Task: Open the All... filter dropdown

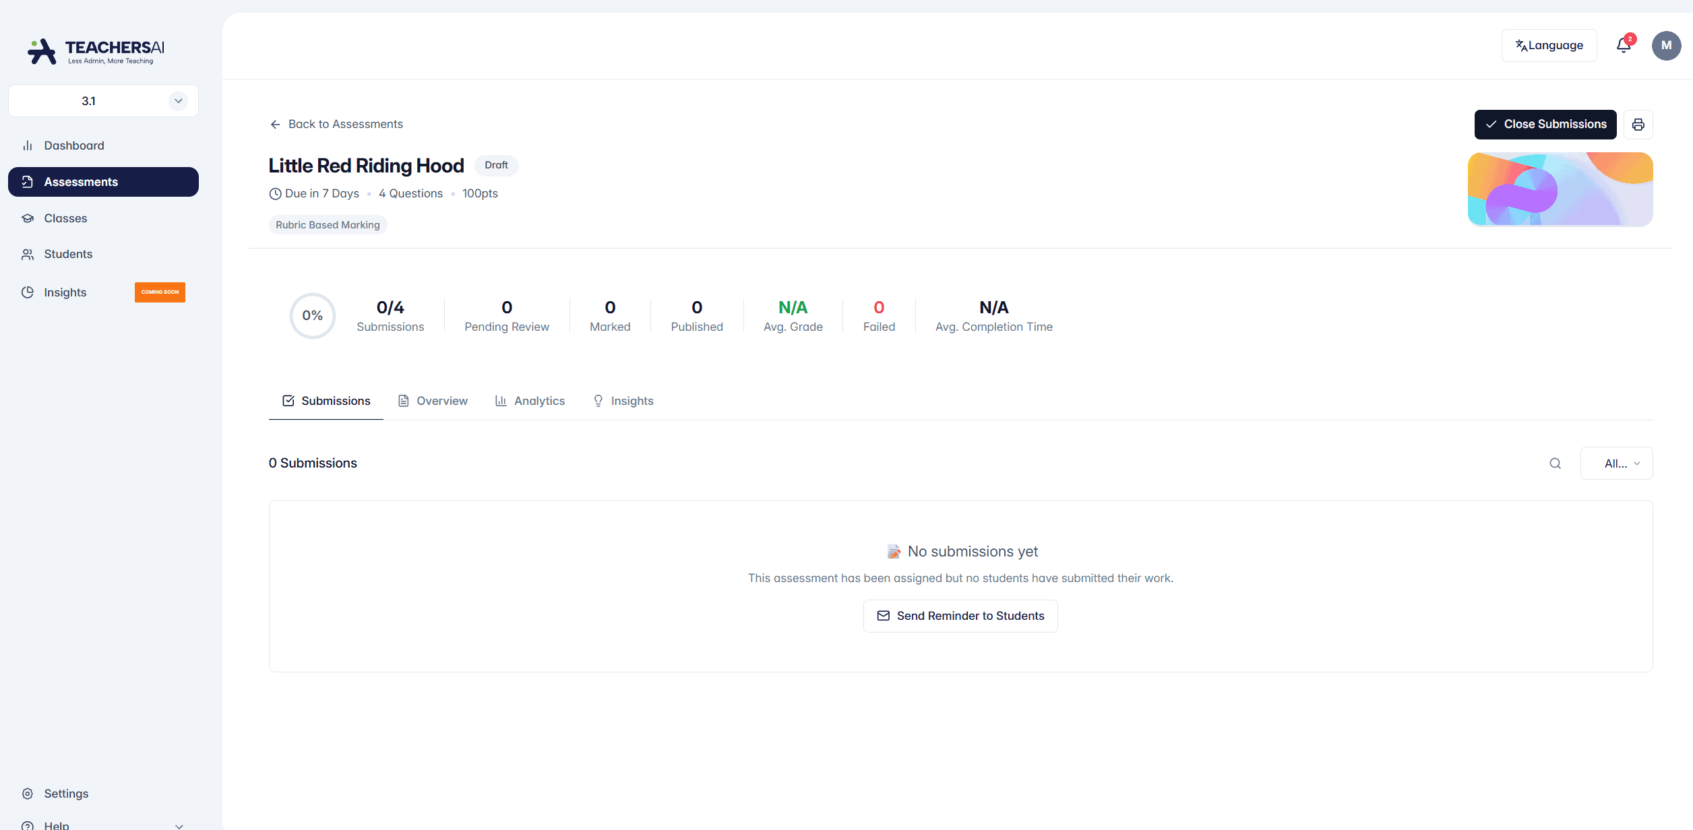Action: click(1616, 463)
